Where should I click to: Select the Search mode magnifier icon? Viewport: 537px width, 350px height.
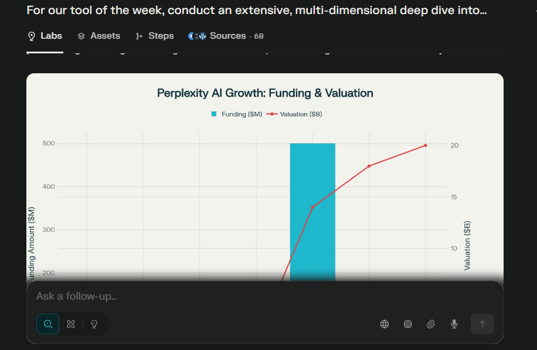[47, 324]
